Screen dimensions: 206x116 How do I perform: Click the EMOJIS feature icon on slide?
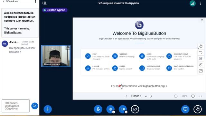(115, 68)
